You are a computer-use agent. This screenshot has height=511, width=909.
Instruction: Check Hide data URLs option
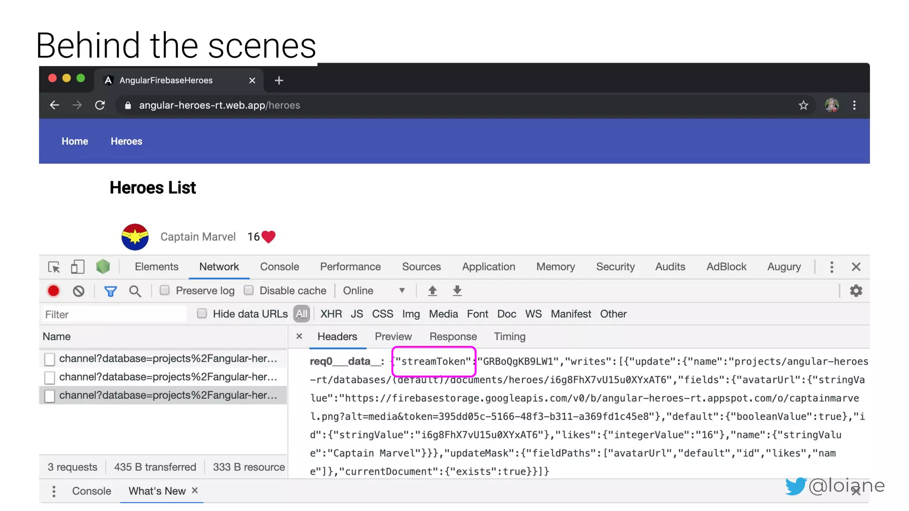(x=202, y=314)
